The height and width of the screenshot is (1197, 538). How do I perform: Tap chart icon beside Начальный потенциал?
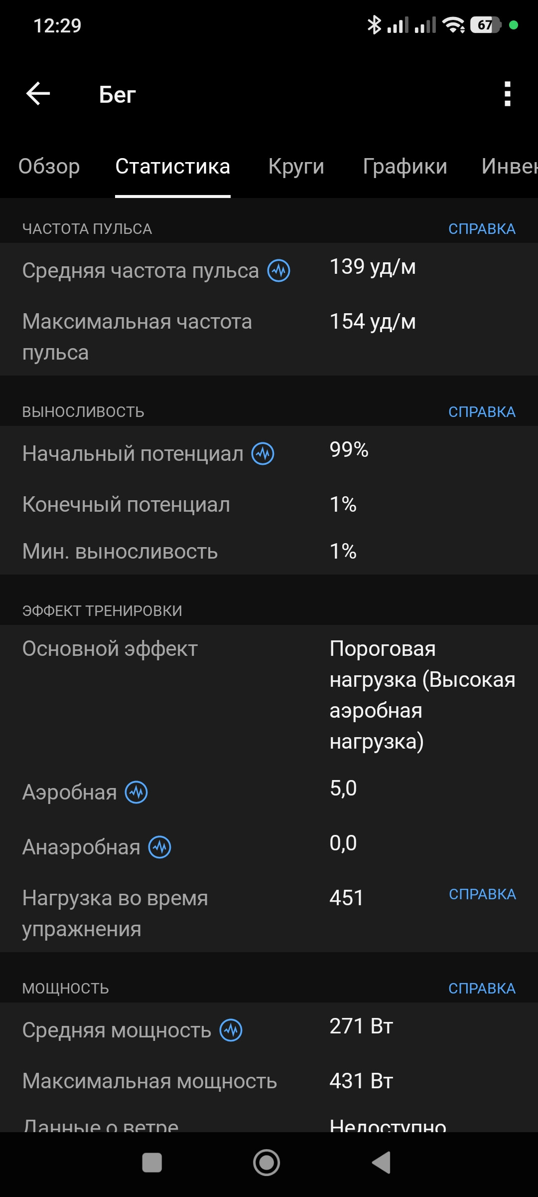click(263, 454)
